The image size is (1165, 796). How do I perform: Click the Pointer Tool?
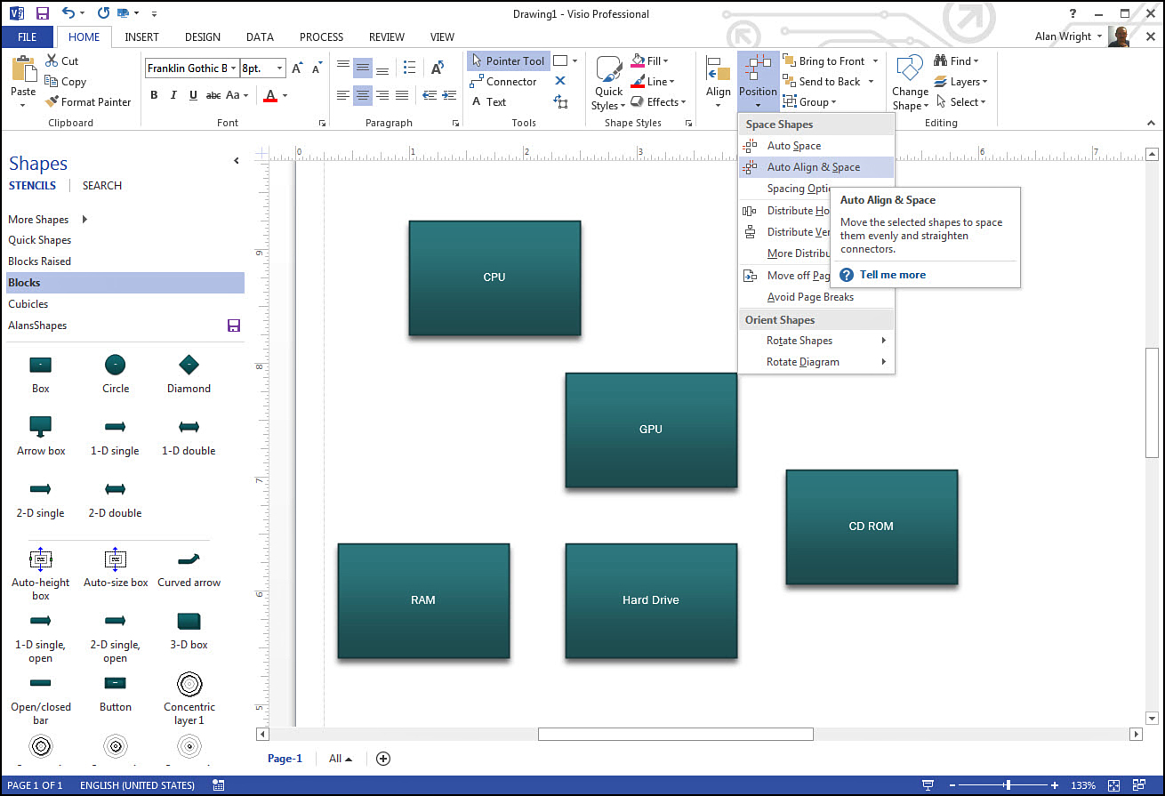point(508,60)
